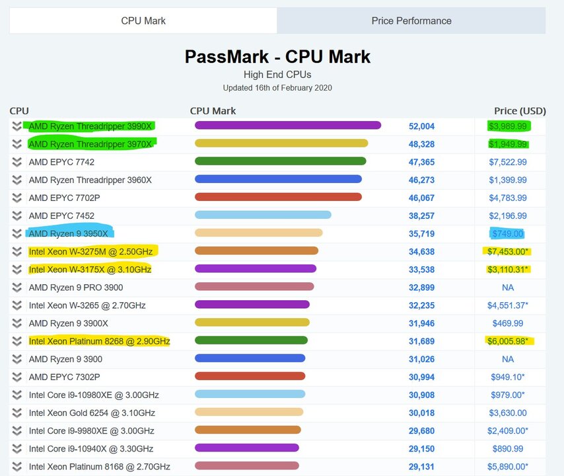Click the $7,522.99 price
Screen dimensions: 564x476
pos(507,162)
